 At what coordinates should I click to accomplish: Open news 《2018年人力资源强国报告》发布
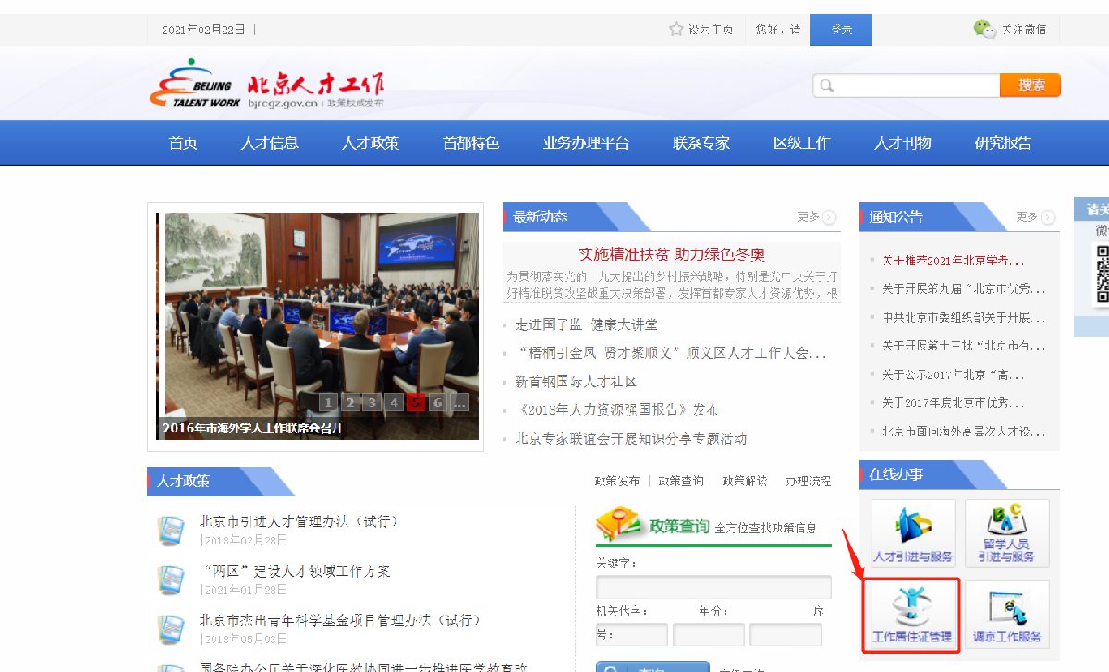pos(616,409)
